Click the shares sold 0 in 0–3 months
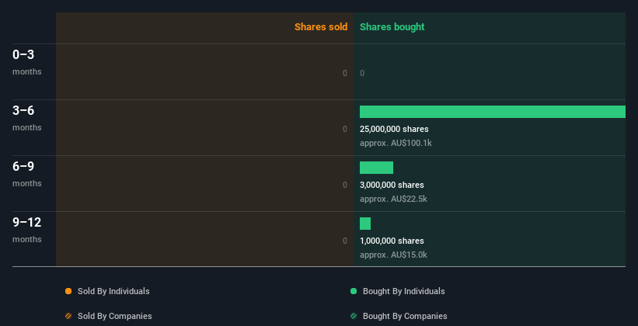 [345, 73]
